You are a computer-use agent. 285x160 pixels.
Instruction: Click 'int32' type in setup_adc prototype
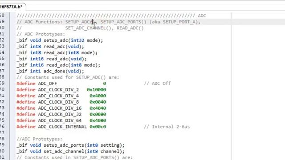77,40
